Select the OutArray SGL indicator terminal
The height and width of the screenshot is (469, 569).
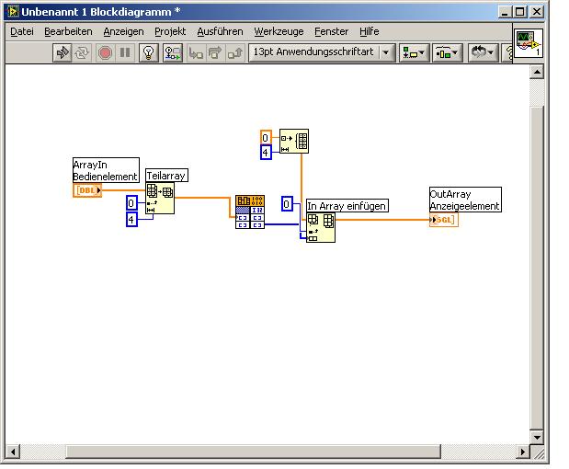(444, 220)
